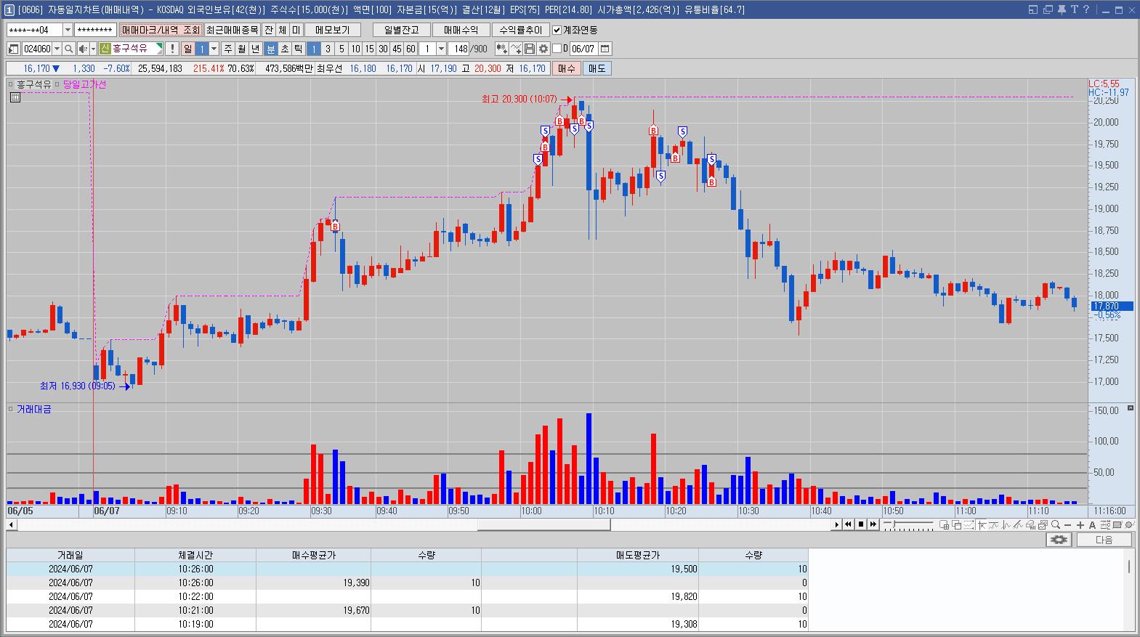The height and width of the screenshot is (637, 1140).
Task: Click the history icon left of stock code
Action: pos(14,49)
